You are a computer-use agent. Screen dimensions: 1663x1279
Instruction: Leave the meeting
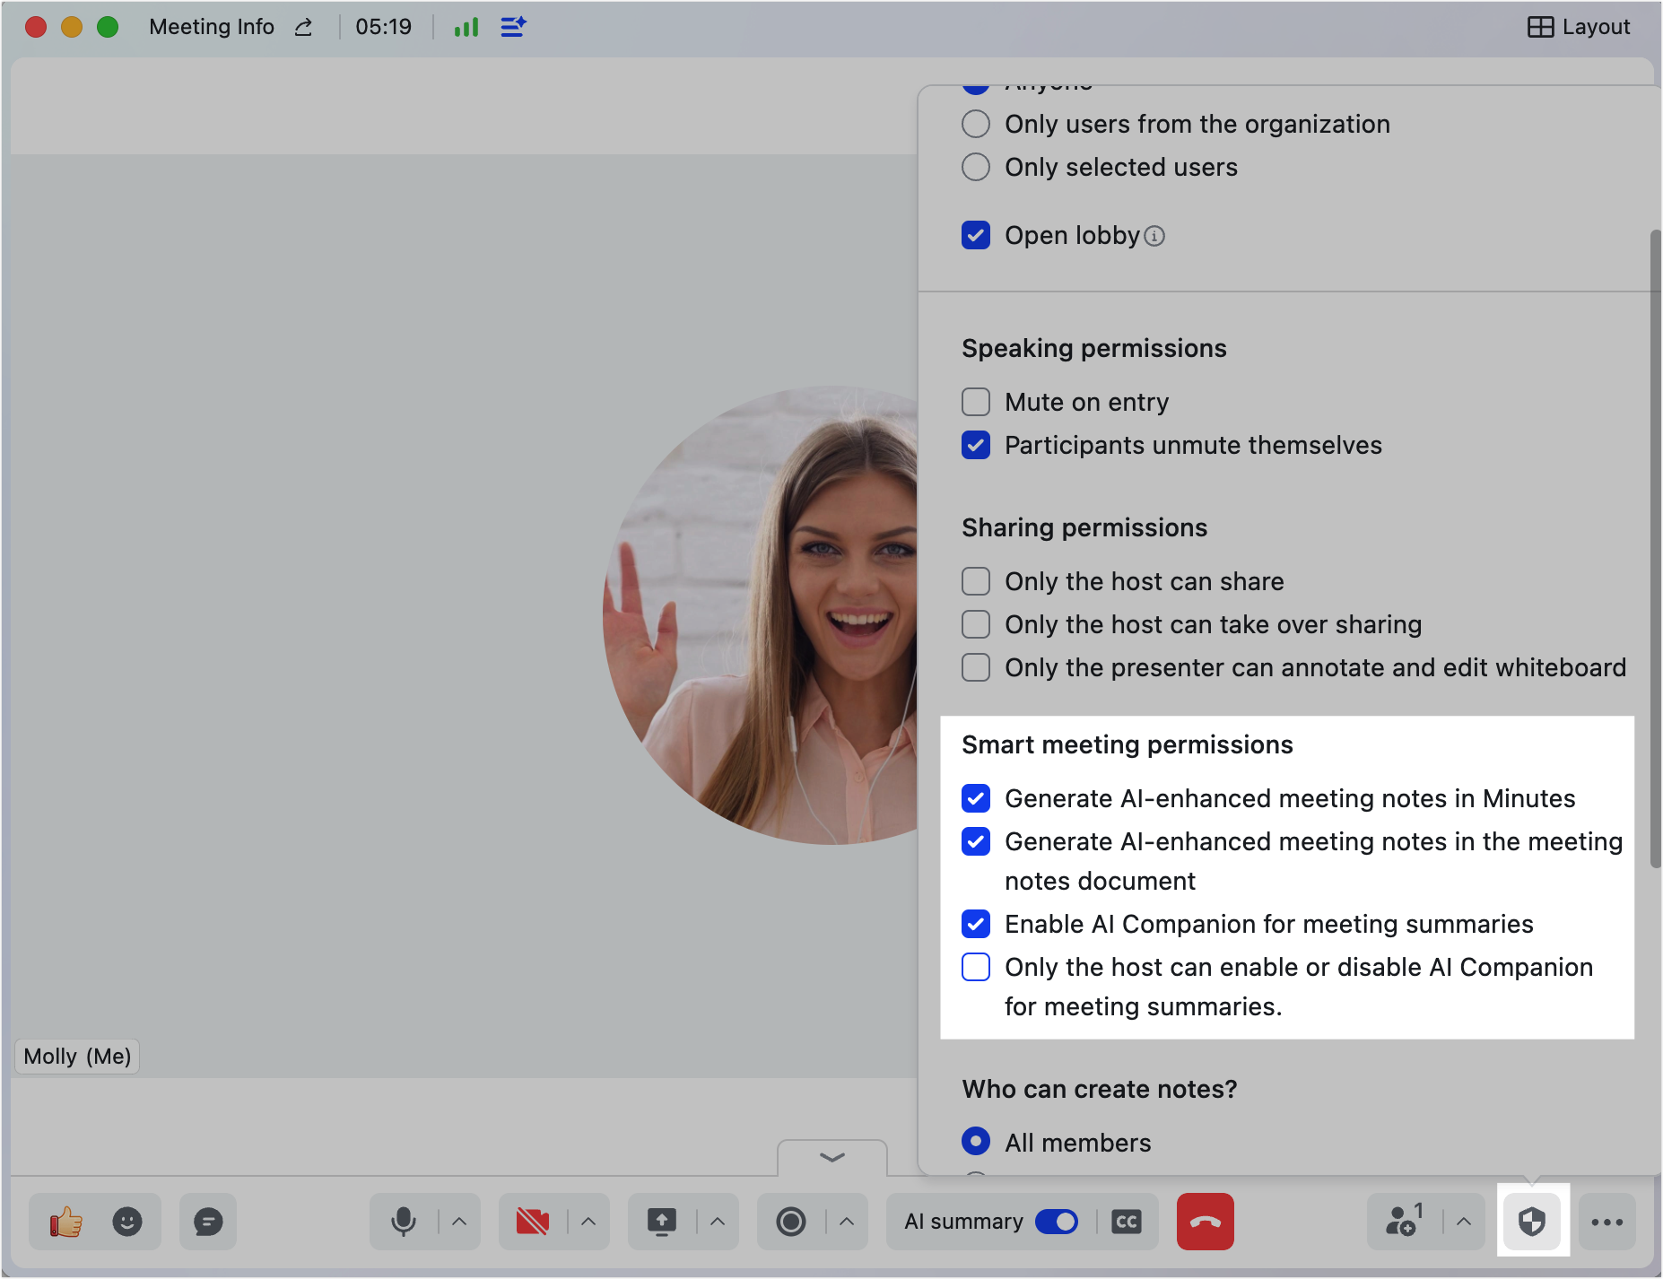coord(1205,1221)
